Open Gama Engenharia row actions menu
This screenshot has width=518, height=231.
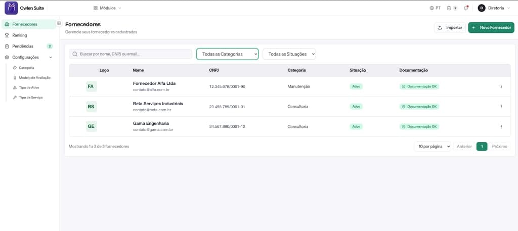(x=501, y=126)
